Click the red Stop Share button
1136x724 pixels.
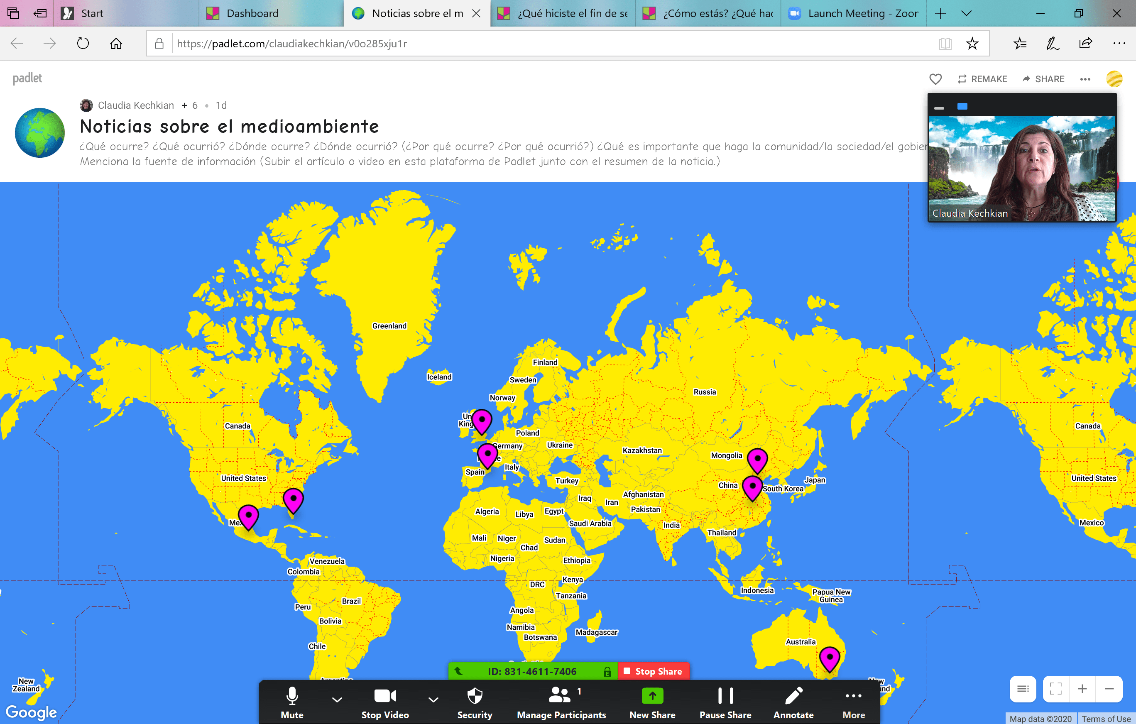click(x=654, y=671)
